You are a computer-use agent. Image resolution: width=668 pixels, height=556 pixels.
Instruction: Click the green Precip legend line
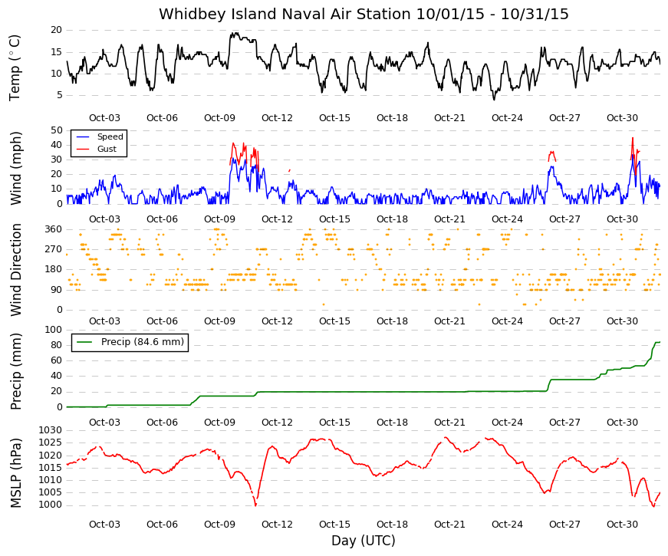(x=84, y=342)
